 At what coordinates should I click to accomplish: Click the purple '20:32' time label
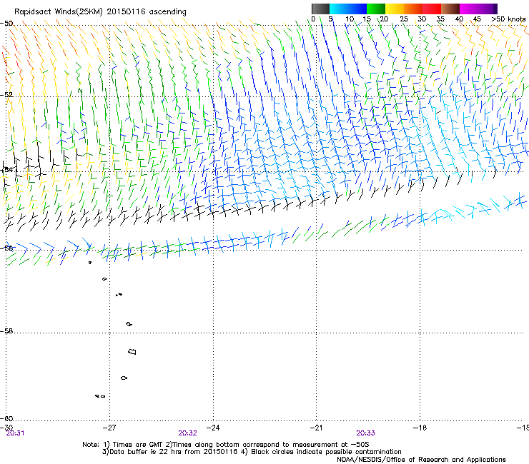pyautogui.click(x=187, y=433)
